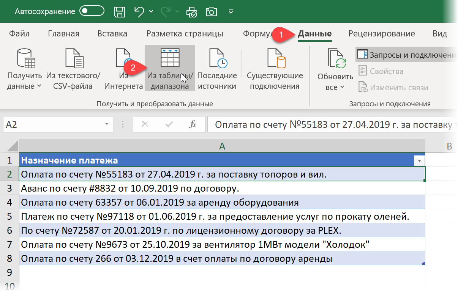Viewport: 458px width, 291px height.
Task: Select the Данные ribbon tab
Action: tap(315, 33)
